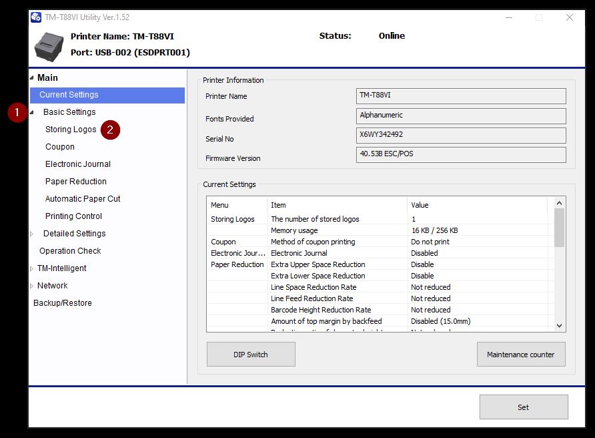Select 'Amount of top margin by backfeed' row
Image resolution: width=595 pixels, height=438 pixels.
[x=380, y=321]
